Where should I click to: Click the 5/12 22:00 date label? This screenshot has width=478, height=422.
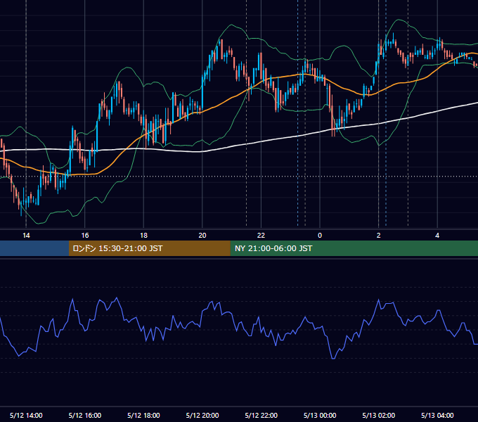261,415
